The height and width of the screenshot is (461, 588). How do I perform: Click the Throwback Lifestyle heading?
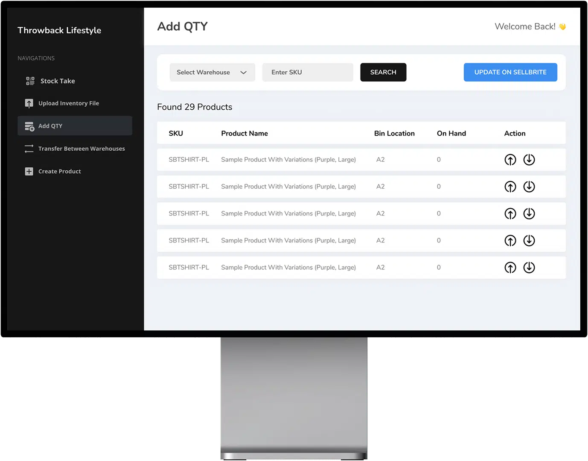[x=59, y=30]
